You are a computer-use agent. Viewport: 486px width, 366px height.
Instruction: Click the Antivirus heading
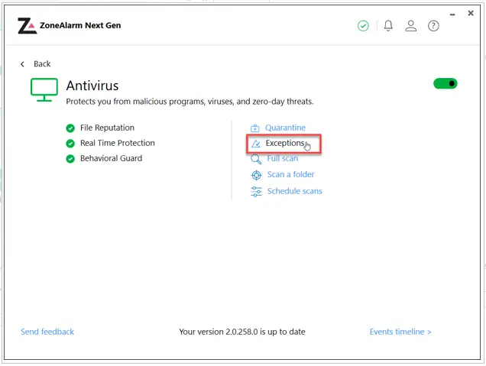click(x=92, y=86)
